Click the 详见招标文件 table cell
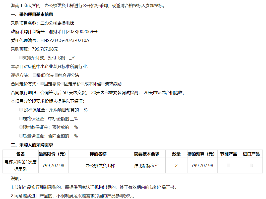The height and width of the screenshot is (199, 266). tap(147, 166)
